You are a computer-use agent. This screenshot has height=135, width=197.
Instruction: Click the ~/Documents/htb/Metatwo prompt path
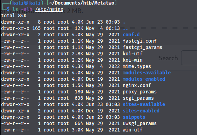tap(82, 3)
